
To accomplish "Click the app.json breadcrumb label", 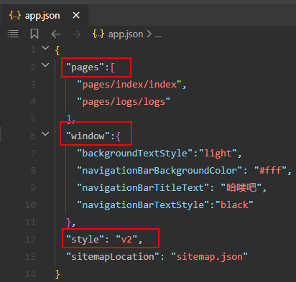I will tap(126, 34).
